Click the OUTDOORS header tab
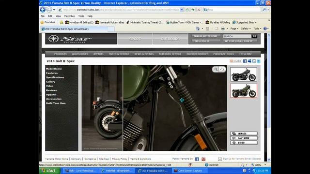Image resolution: width=310 pixels, height=174 pixels. click(x=170, y=39)
